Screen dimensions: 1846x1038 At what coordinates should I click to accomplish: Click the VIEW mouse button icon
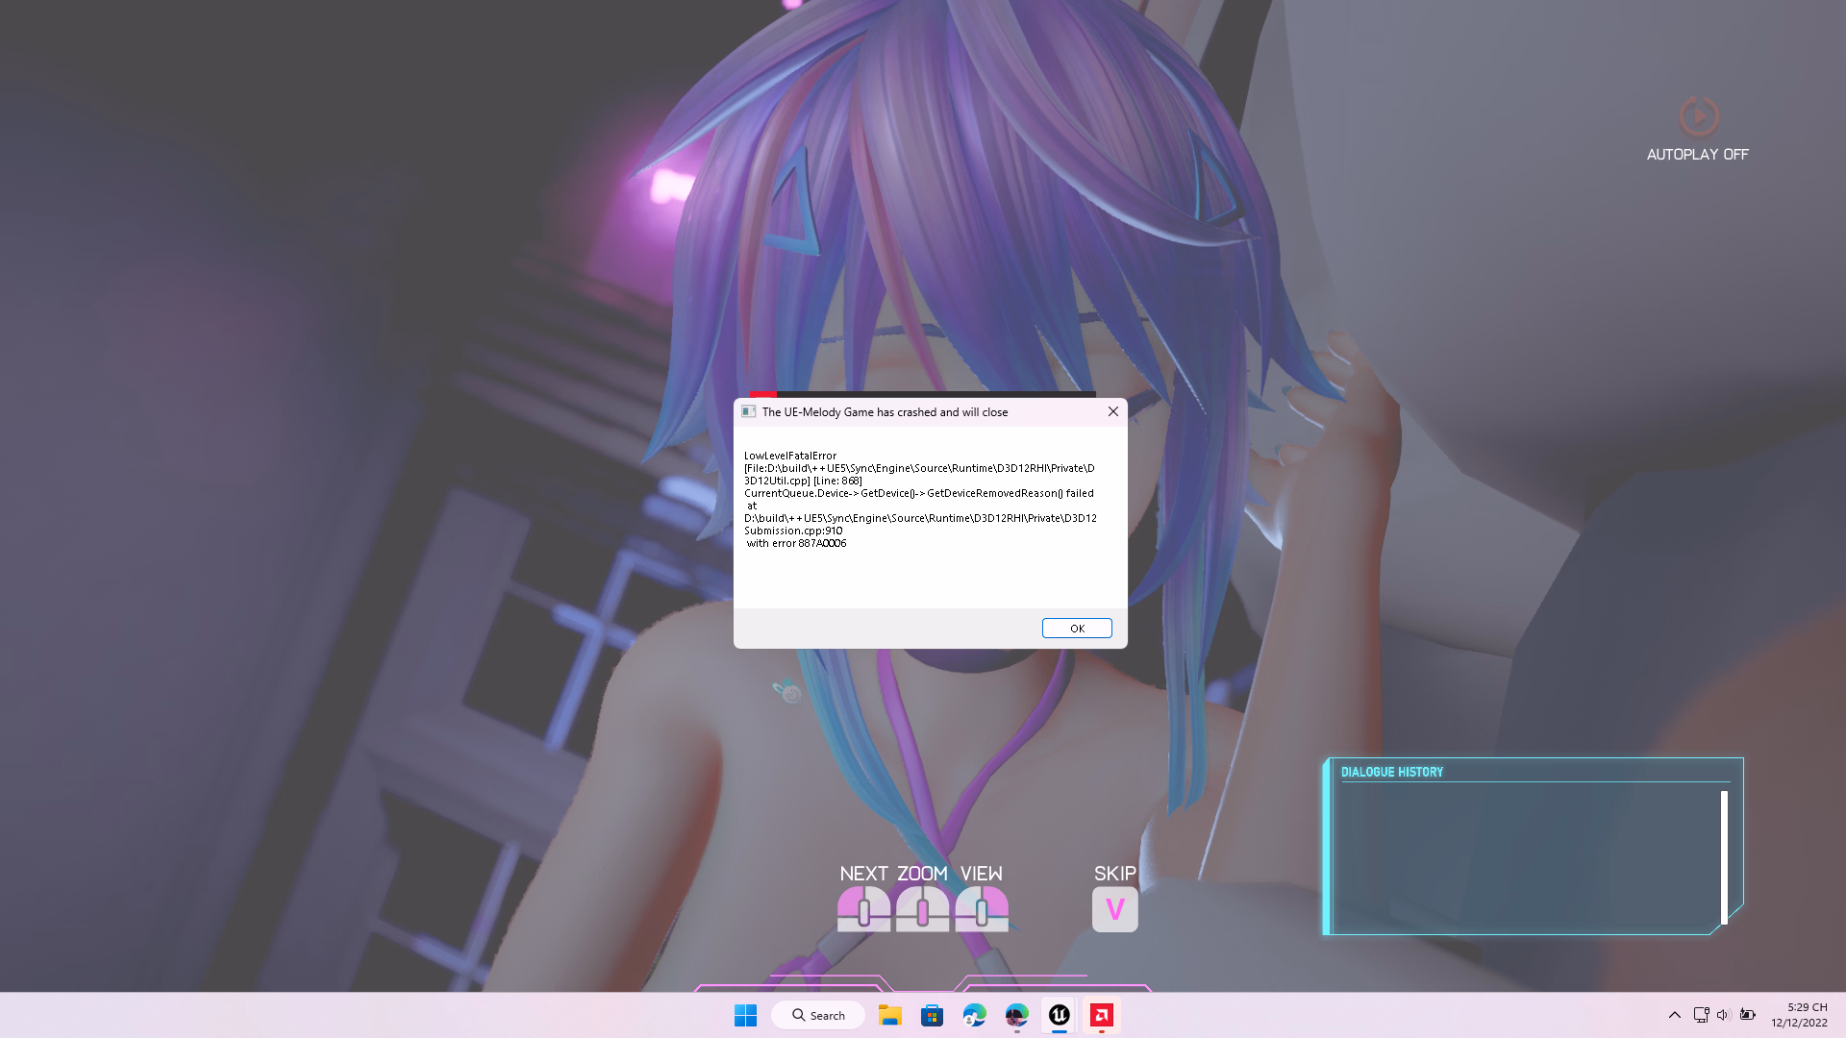pyautogui.click(x=982, y=908)
